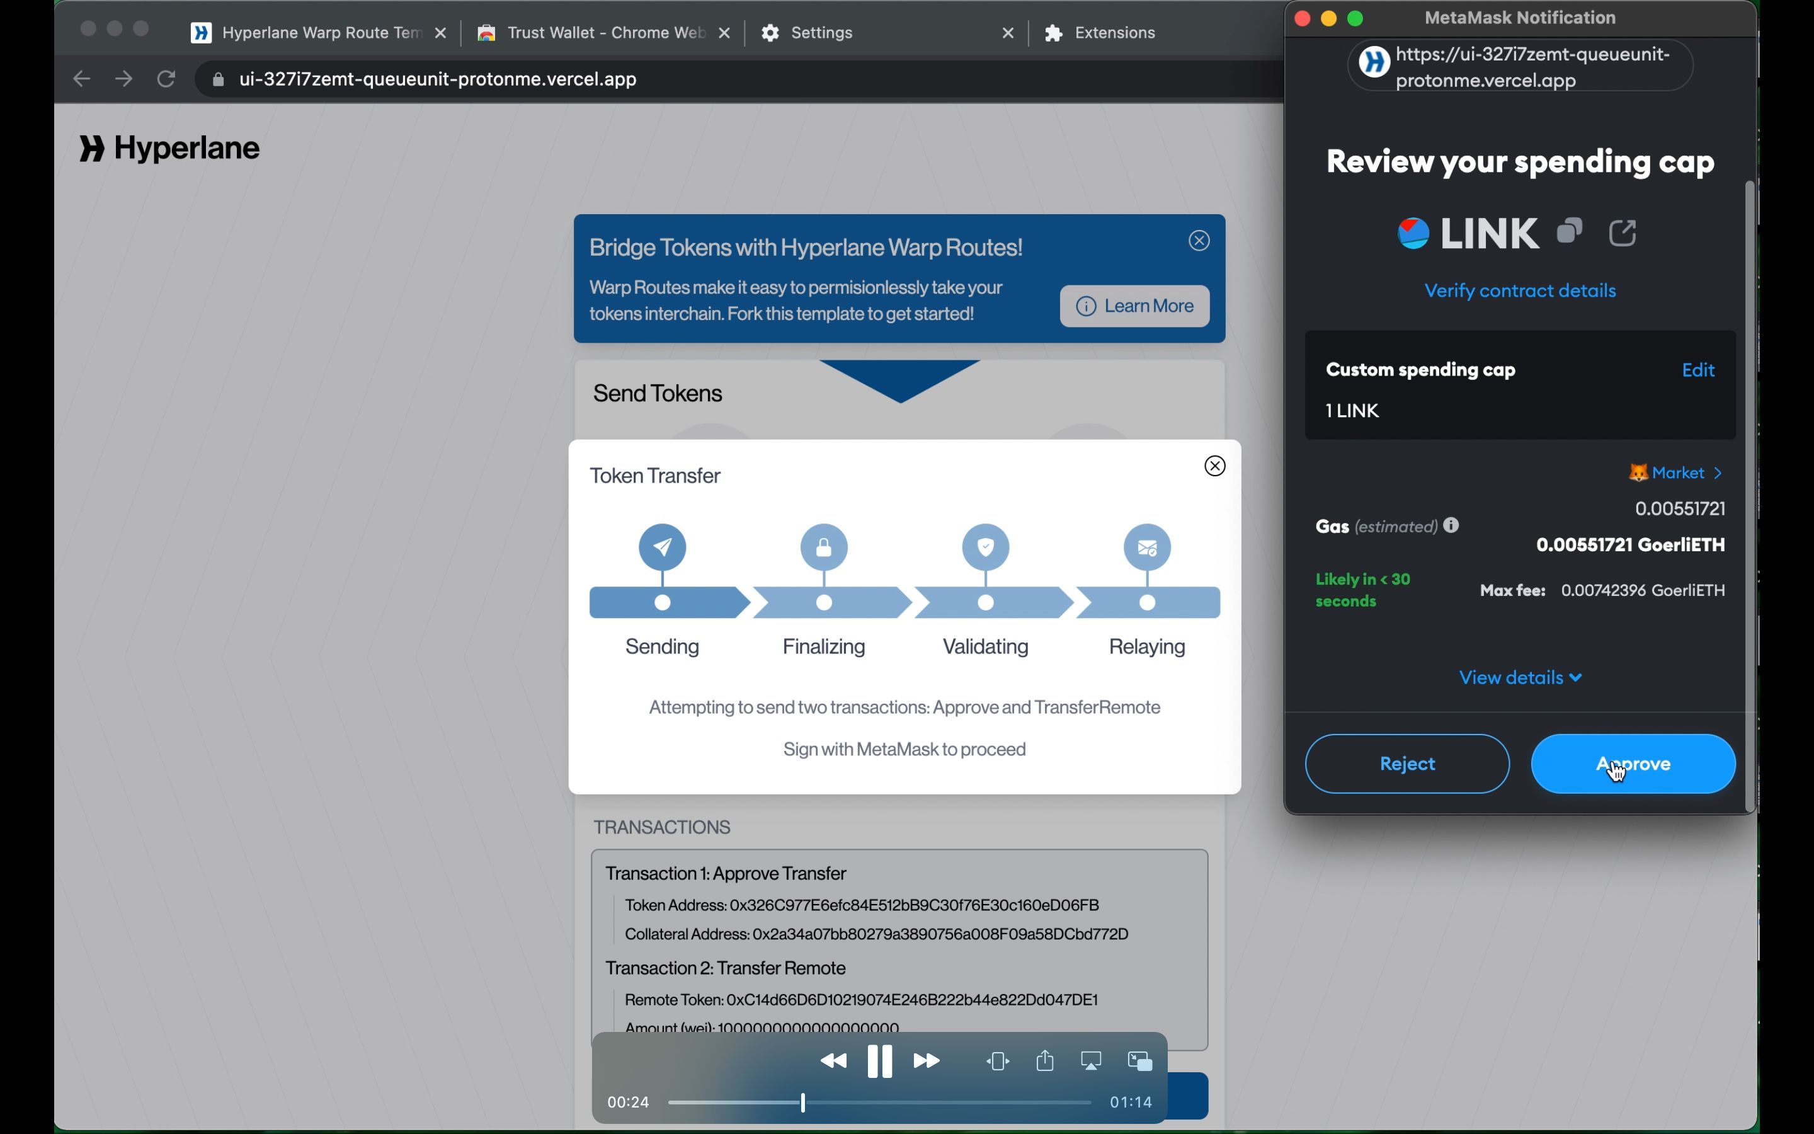This screenshot has width=1814, height=1134.
Task: Open LINK token in block explorer icon
Action: point(1623,232)
